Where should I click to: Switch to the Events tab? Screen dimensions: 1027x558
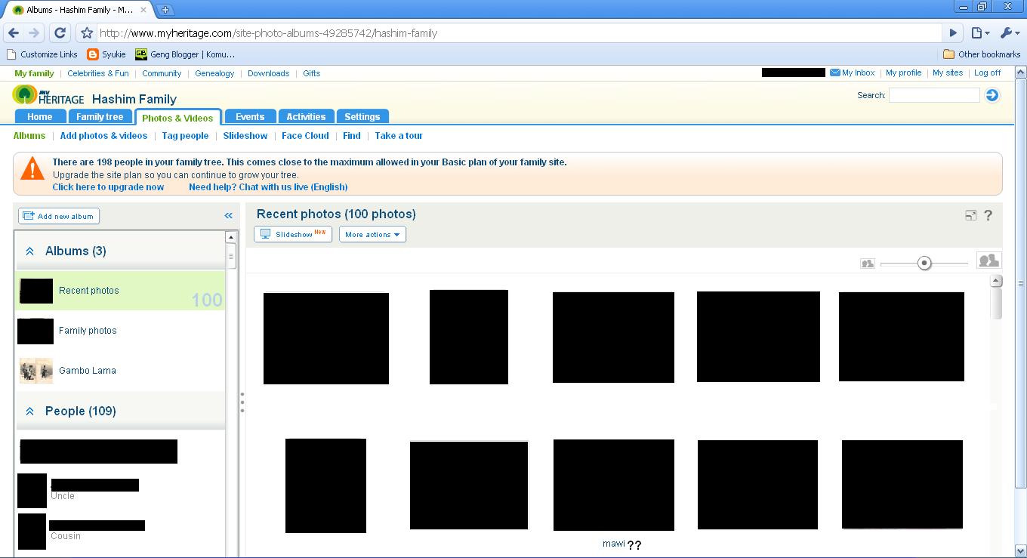point(250,117)
